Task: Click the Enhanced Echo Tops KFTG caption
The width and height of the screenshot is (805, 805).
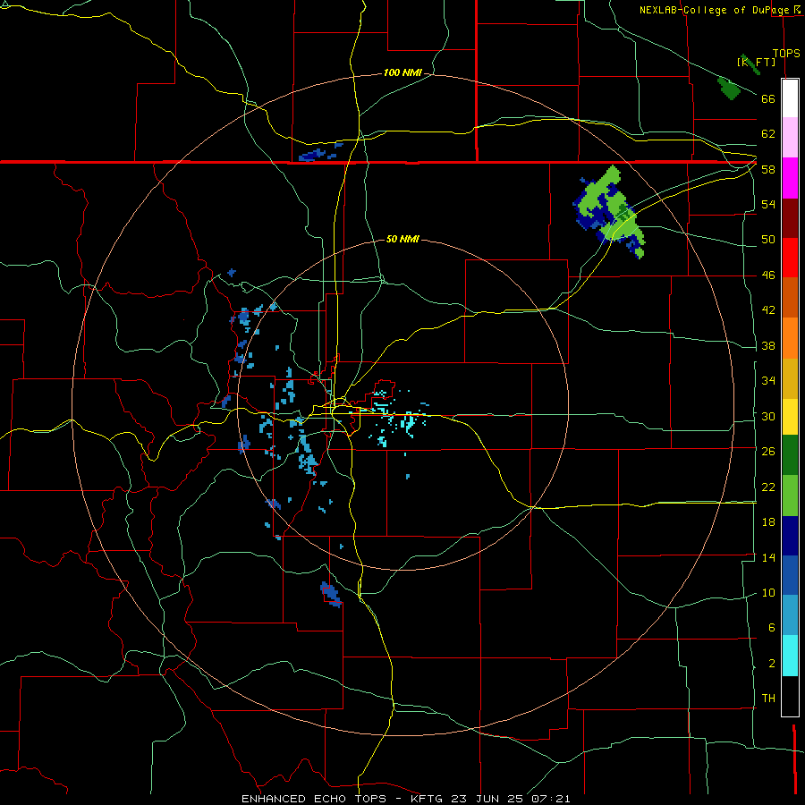Action: point(405,799)
